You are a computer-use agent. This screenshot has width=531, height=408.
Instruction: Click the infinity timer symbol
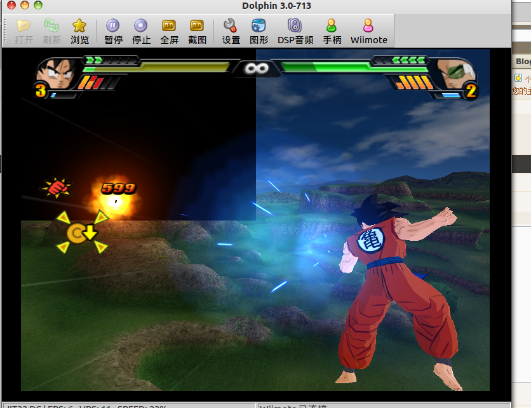coord(257,69)
